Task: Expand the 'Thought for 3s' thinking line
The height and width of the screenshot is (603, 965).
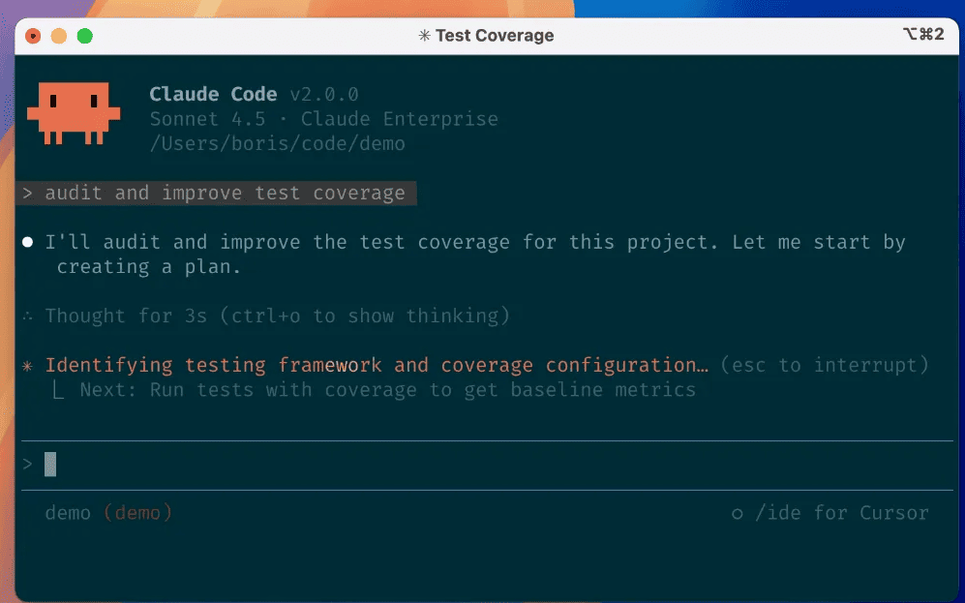Action: [277, 317]
